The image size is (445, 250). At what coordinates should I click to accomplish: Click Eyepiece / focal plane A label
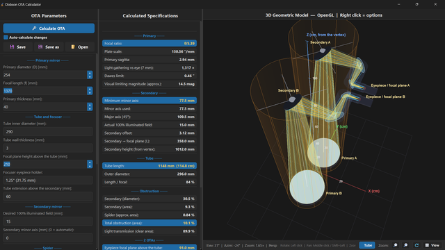(x=390, y=85)
